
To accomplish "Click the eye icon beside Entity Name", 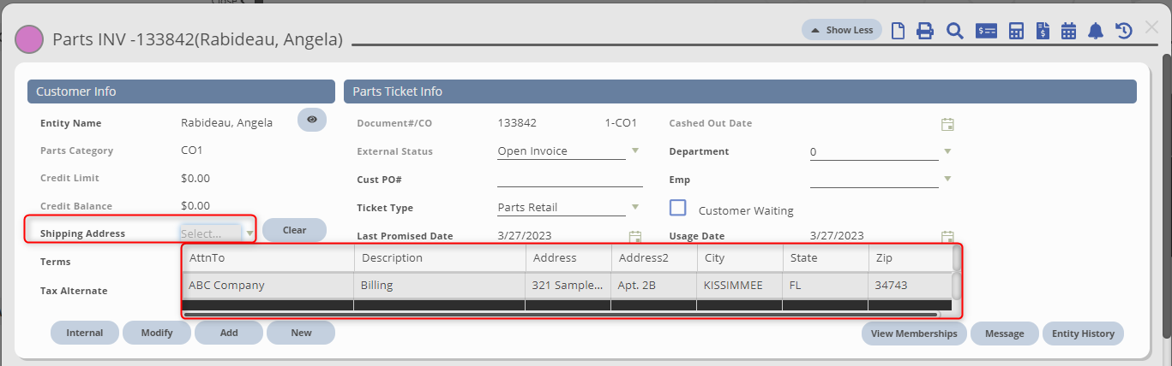I will tap(312, 120).
